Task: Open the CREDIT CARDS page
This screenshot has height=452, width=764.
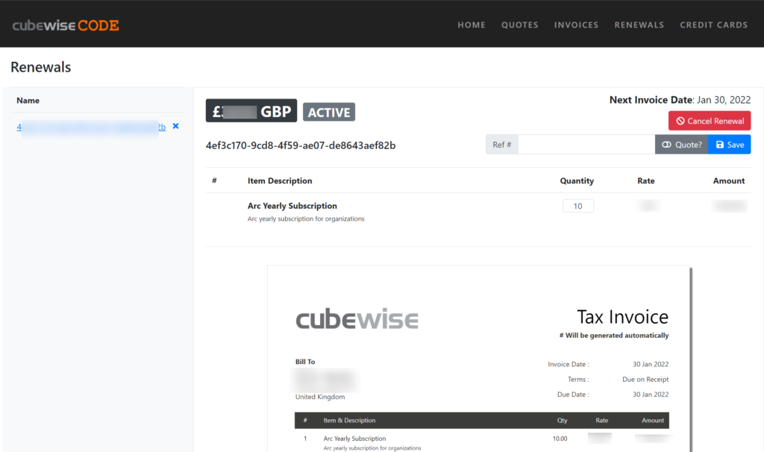Action: [x=713, y=25]
